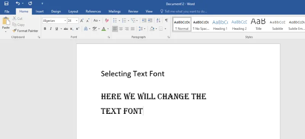Open the font name dropdown list
The height and width of the screenshot is (139, 305).
coord(65,21)
